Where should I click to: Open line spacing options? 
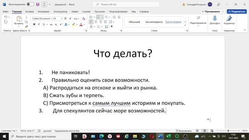[111, 22]
